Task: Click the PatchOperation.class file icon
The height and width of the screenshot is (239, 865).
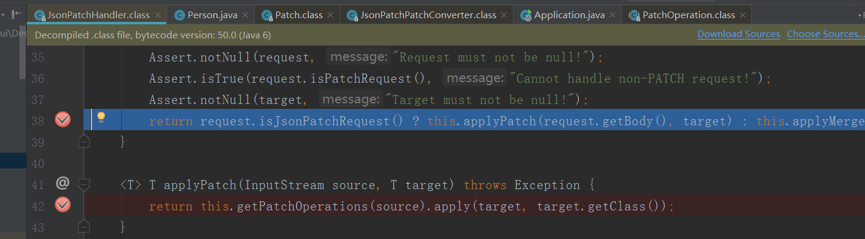Action: [634, 16]
